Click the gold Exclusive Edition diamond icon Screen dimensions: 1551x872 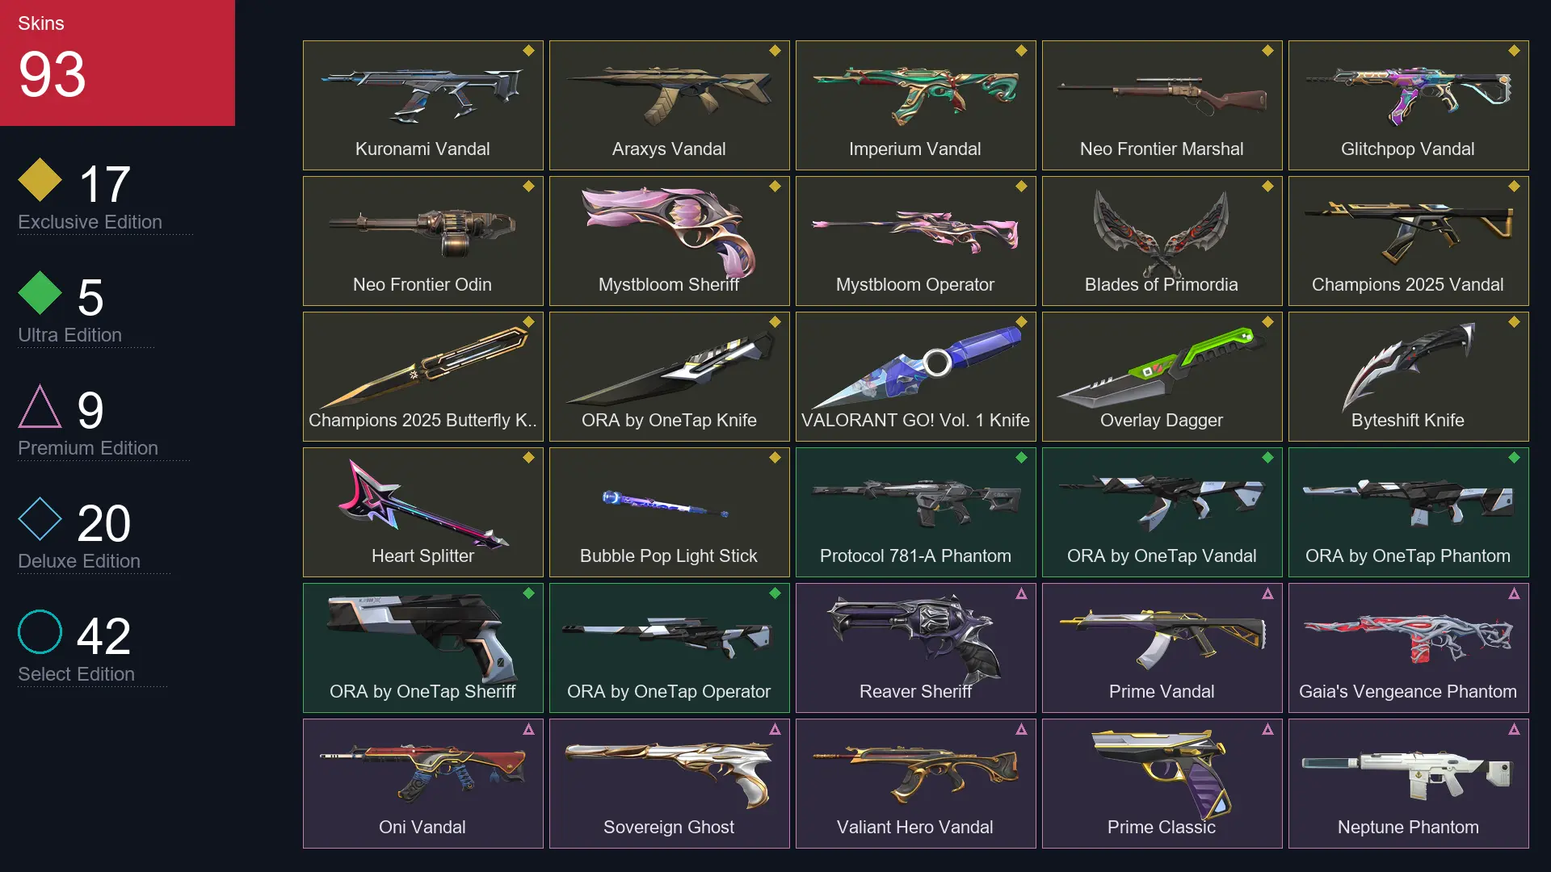[40, 180]
